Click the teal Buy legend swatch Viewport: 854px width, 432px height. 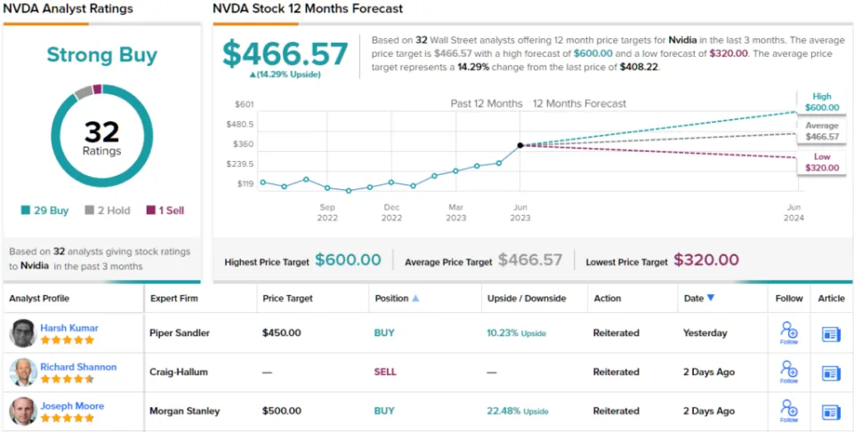26,211
